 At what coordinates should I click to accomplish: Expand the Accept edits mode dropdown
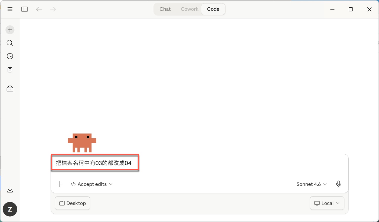(92, 184)
